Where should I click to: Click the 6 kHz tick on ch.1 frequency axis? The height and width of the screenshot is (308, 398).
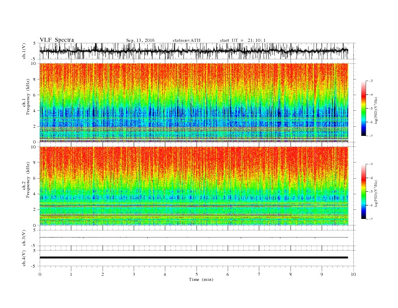point(36,95)
